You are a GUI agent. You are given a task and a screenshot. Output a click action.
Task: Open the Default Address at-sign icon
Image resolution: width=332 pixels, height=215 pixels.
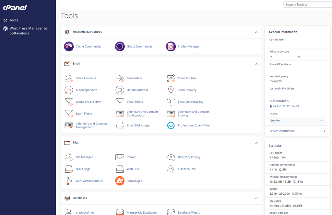(x=120, y=90)
